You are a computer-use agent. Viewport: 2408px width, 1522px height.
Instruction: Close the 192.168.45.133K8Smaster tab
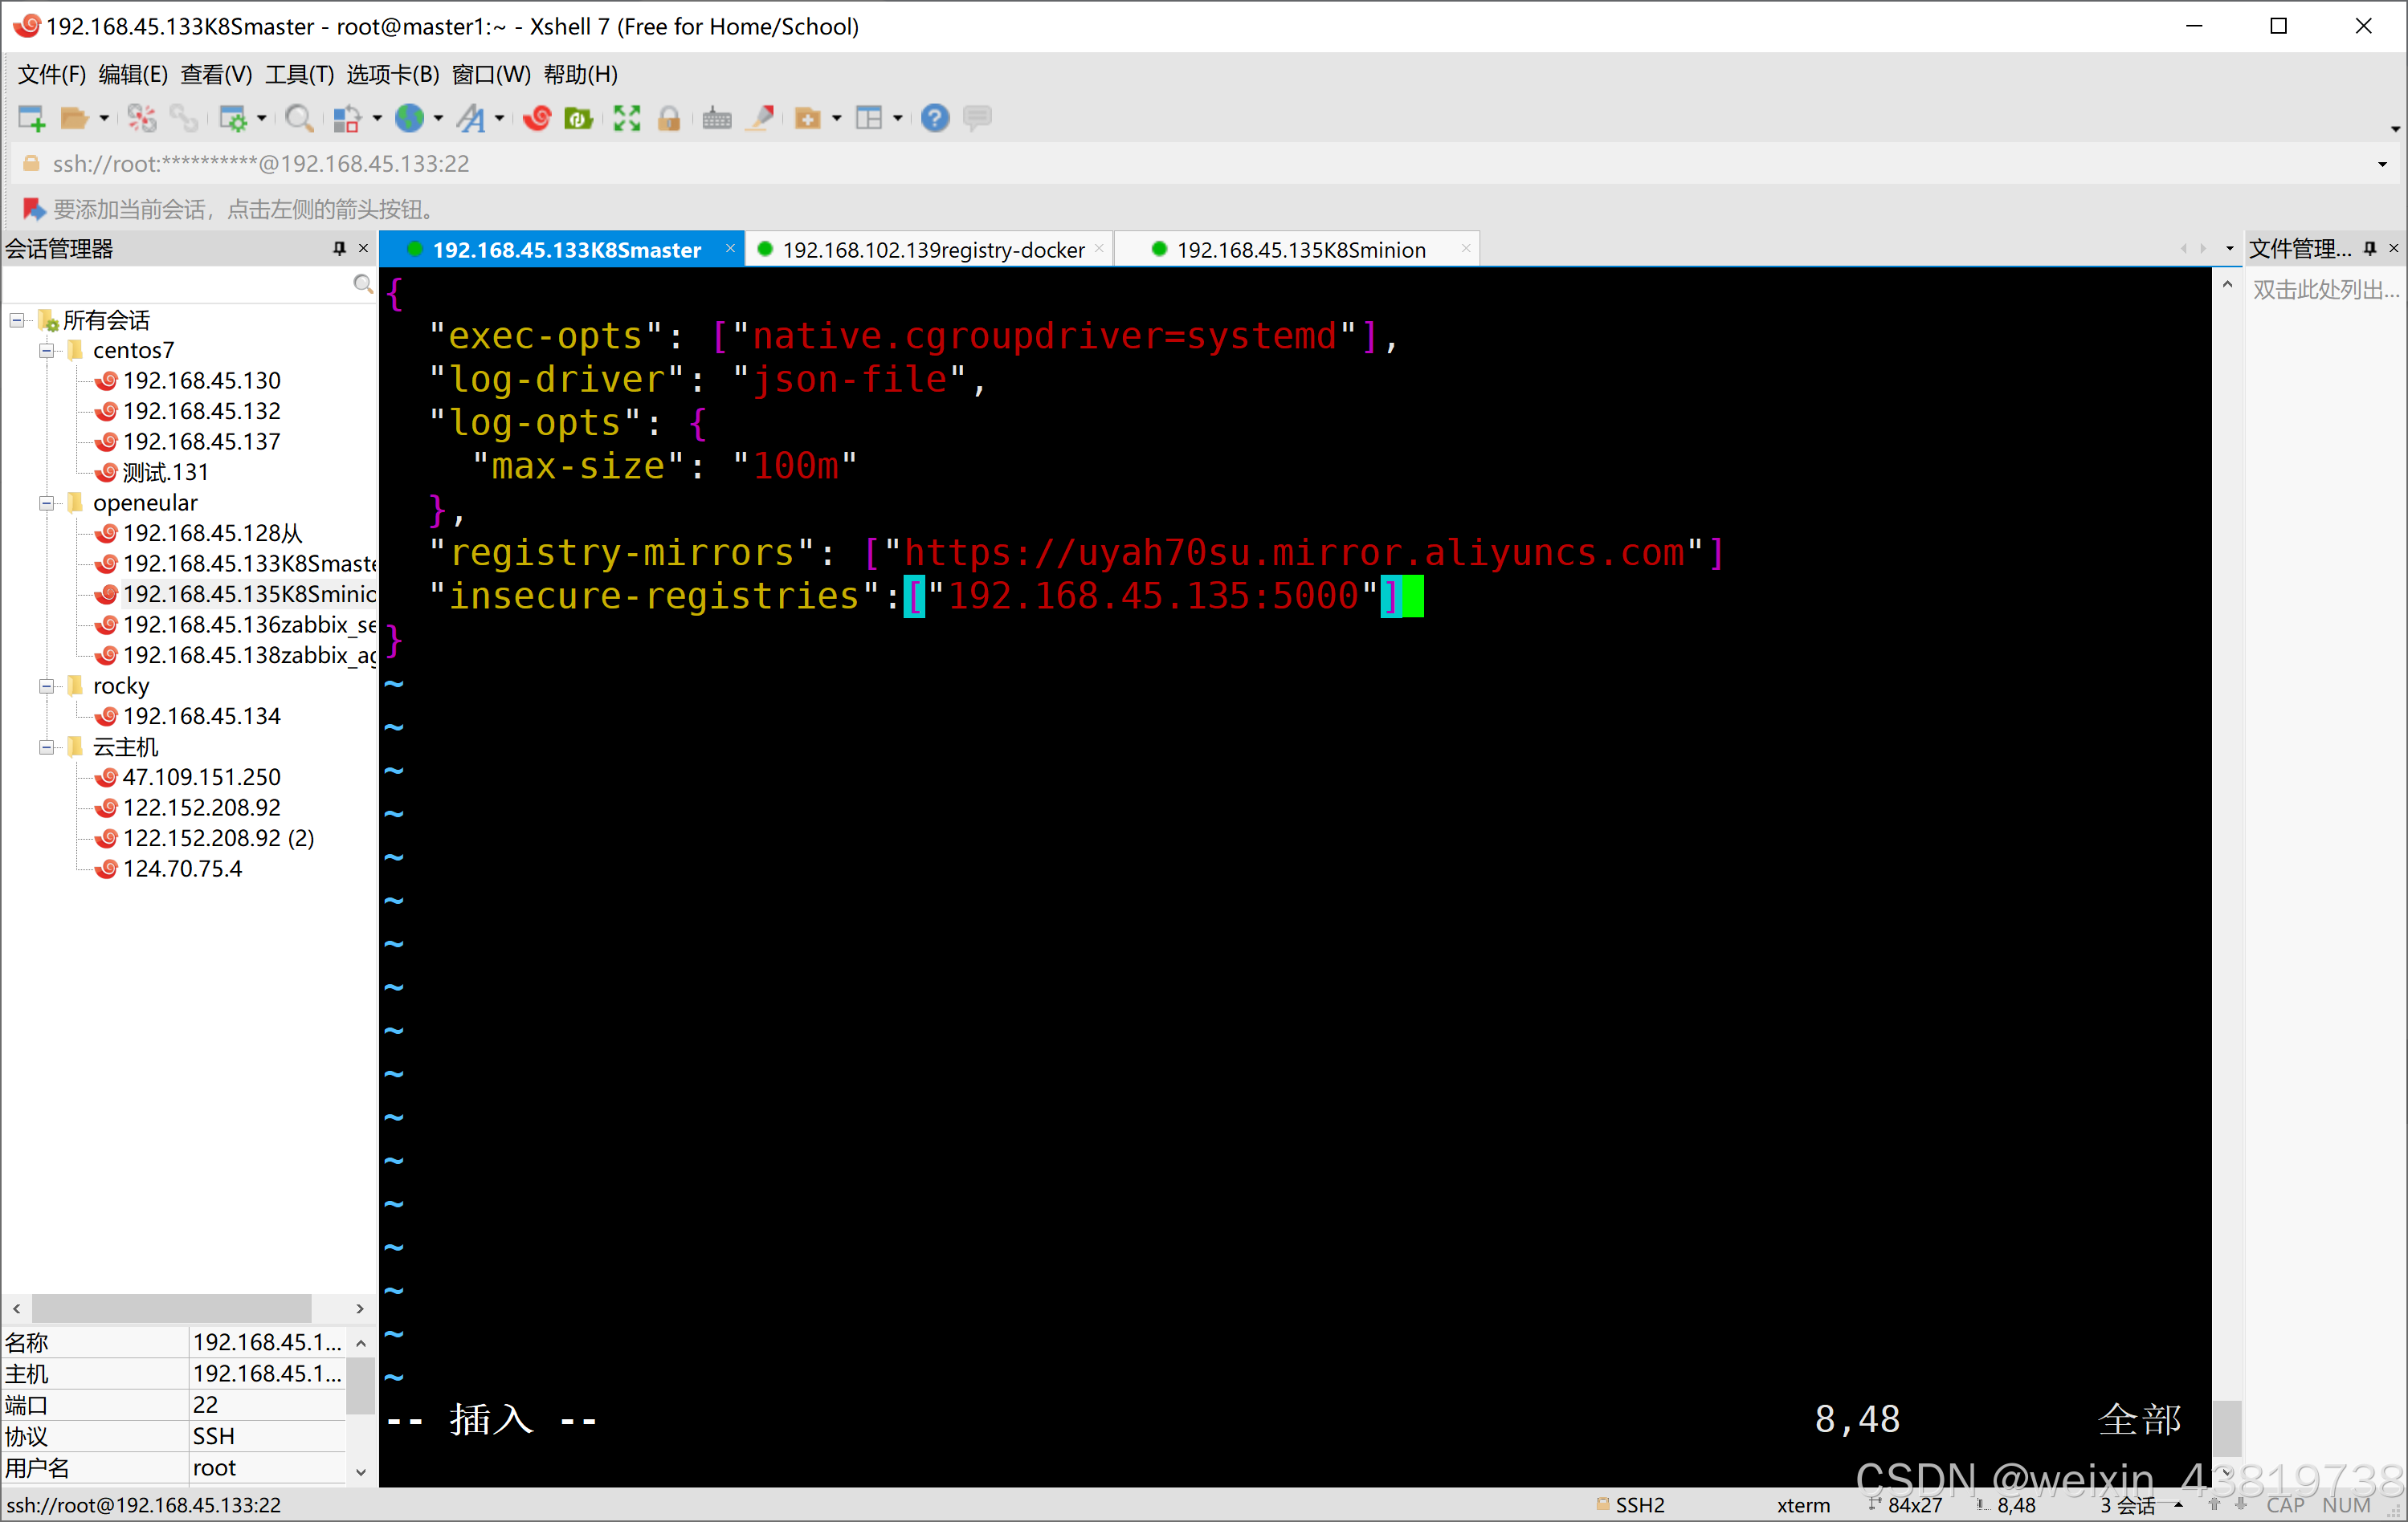pos(730,248)
